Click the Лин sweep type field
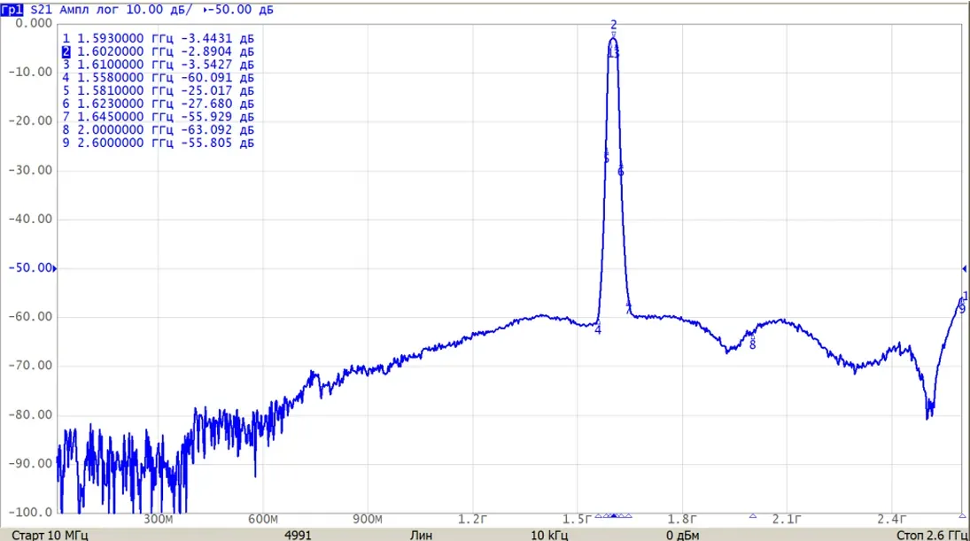The image size is (970, 541). click(x=422, y=535)
